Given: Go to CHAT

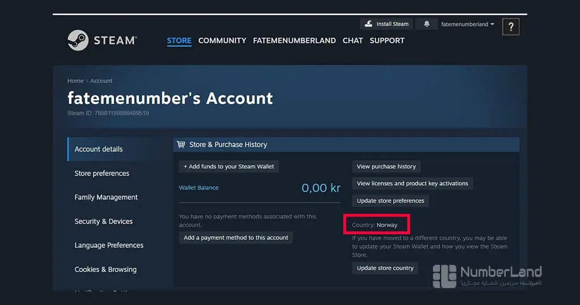Looking at the screenshot, I should [352, 41].
